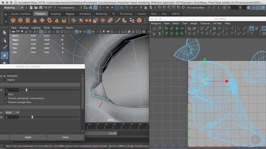Create a polygon pyramid from shelf

point(57,20)
